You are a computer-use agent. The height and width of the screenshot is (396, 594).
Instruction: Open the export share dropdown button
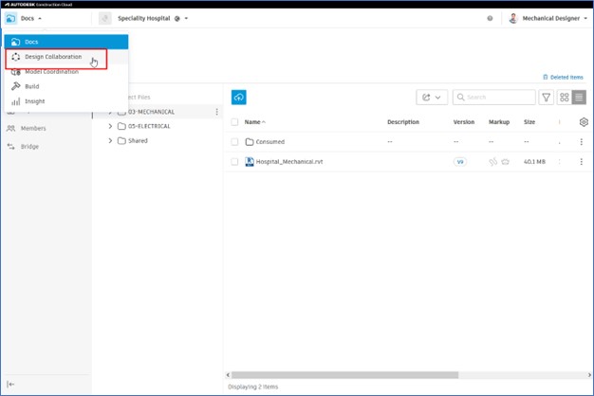[432, 98]
